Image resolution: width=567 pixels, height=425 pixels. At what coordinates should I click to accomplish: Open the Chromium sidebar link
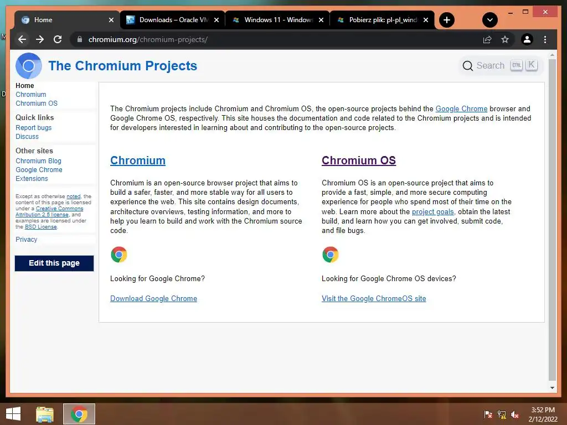tap(31, 94)
